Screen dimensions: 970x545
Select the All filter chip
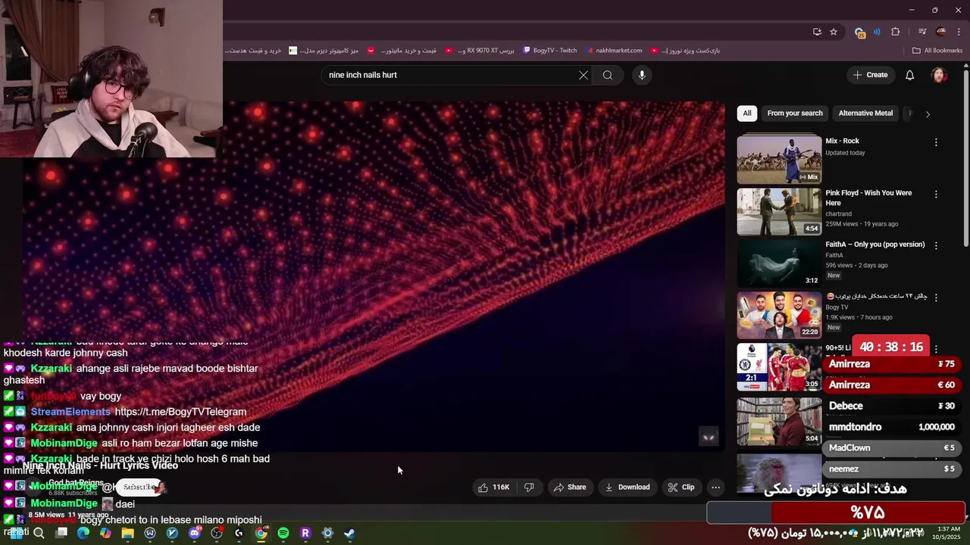[x=747, y=114]
